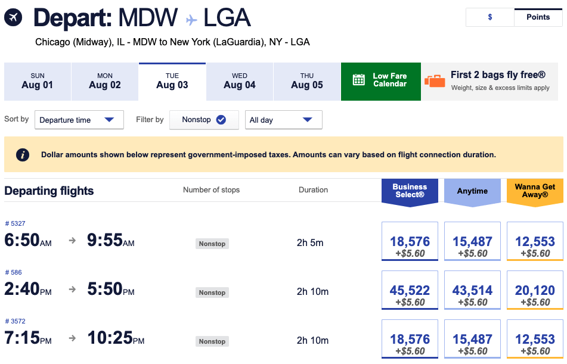Screen dimensions: 567x364
Task: Click the airplane depart icon
Action: click(13, 17)
